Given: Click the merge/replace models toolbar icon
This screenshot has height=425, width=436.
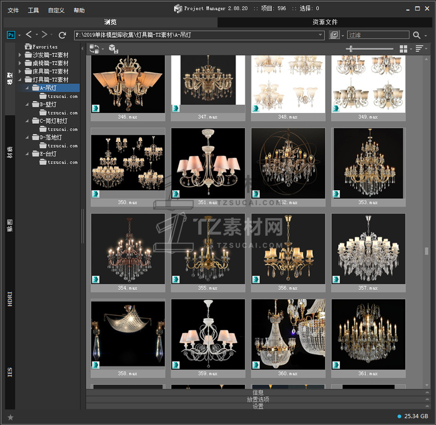Looking at the screenshot, I should (95, 49).
